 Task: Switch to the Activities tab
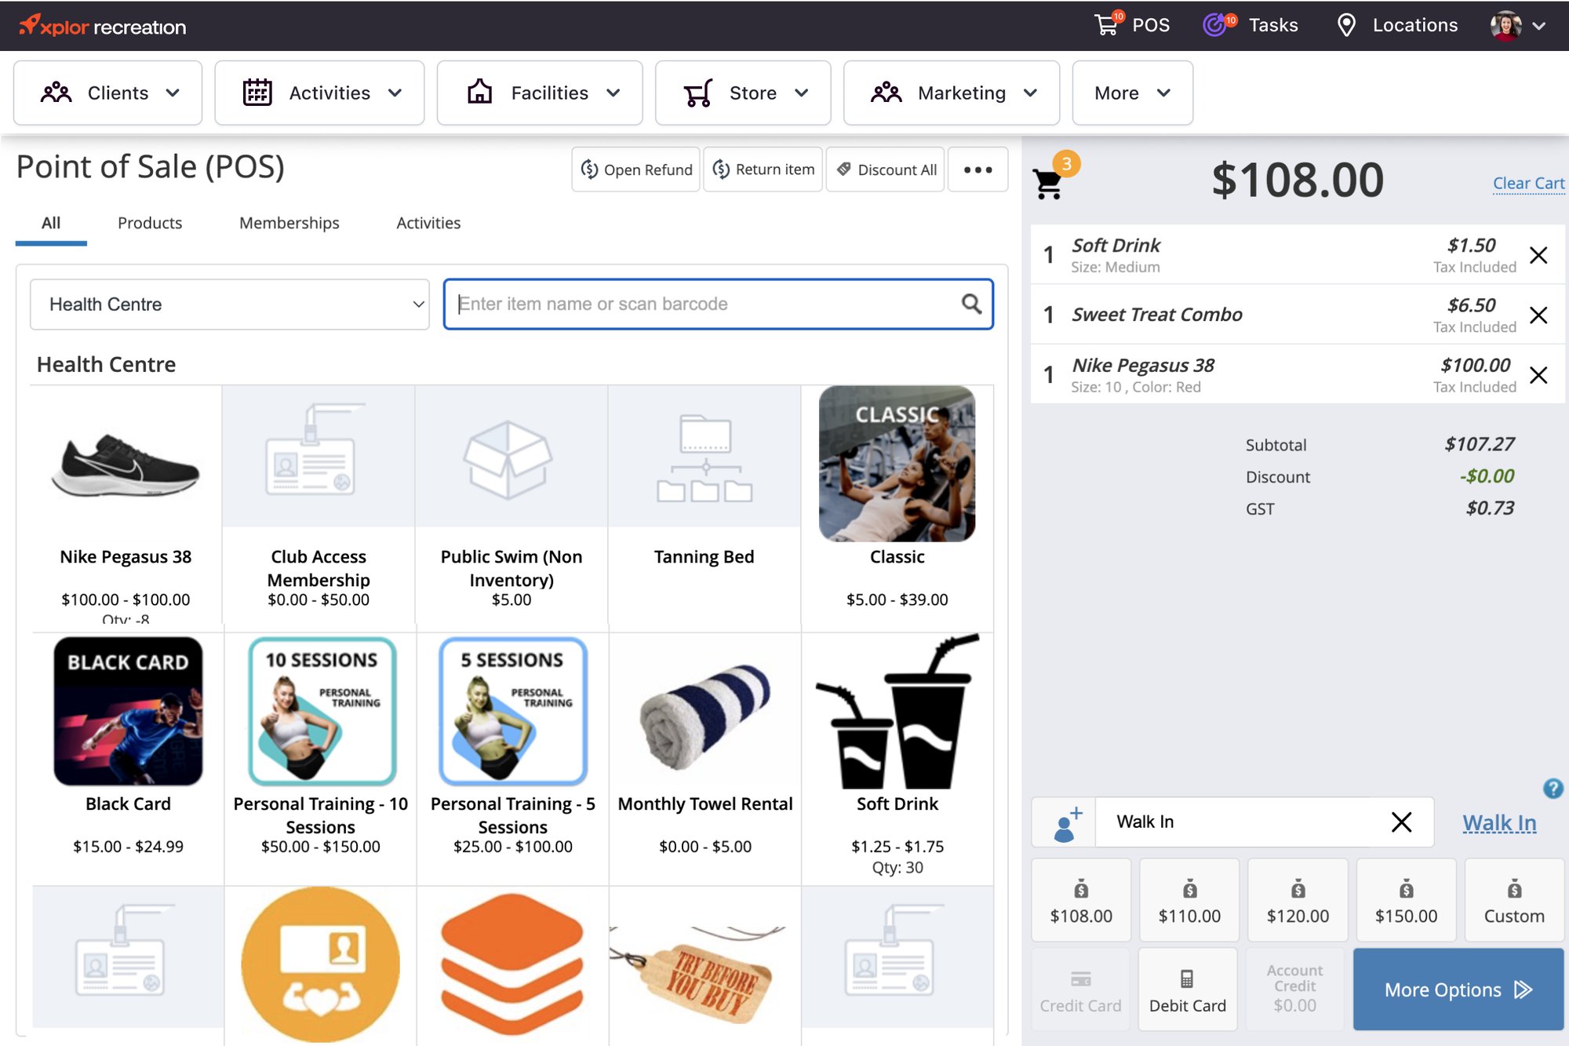click(x=428, y=223)
